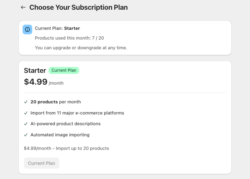This screenshot has height=179, width=250.
Task: Click Products used this month text
Action: [69, 38]
